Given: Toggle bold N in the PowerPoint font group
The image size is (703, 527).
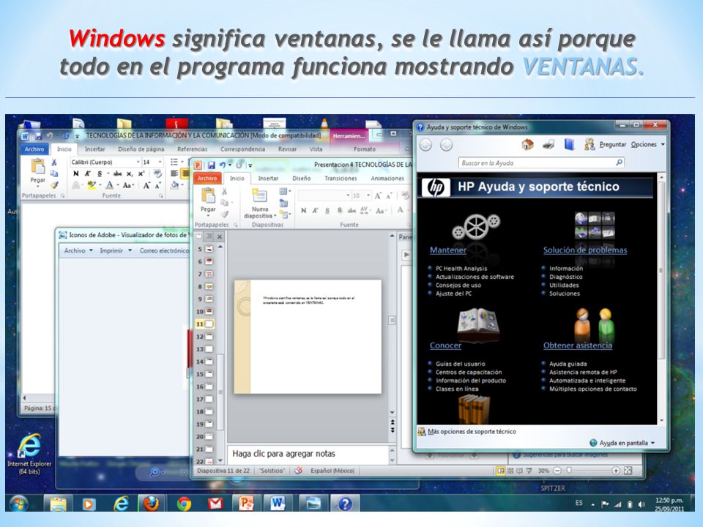Looking at the screenshot, I should (303, 210).
